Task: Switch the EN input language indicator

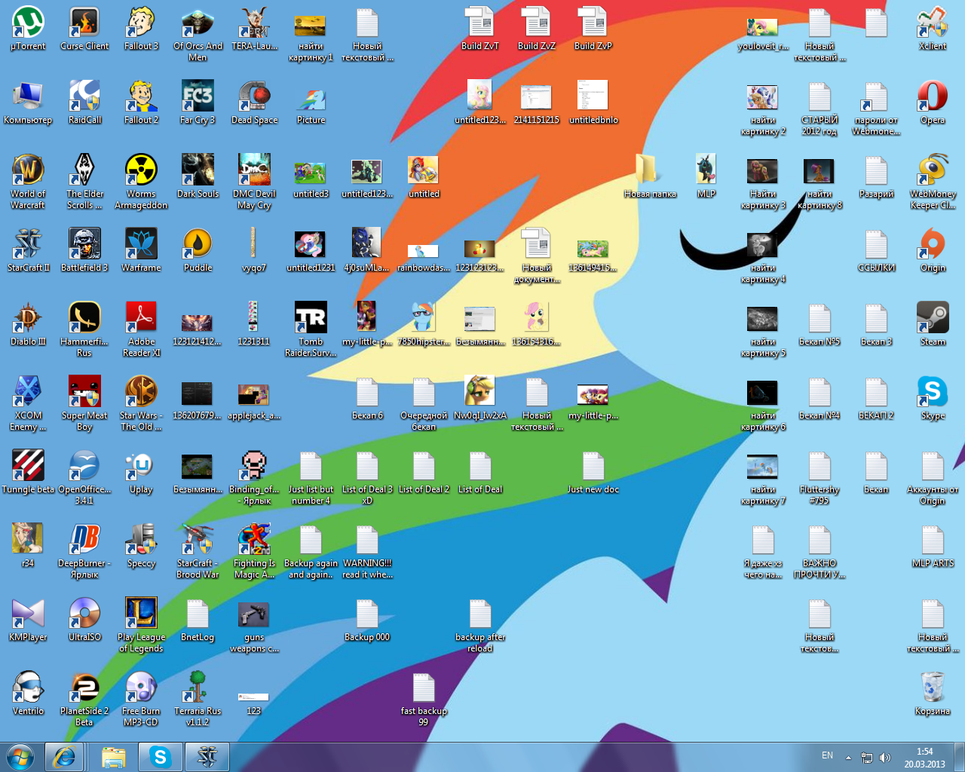Action: pos(827,755)
